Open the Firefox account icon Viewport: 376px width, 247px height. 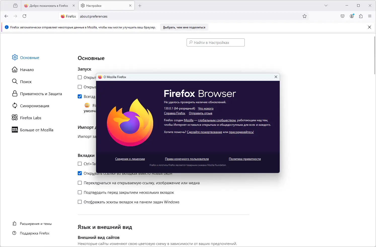click(x=352, y=16)
